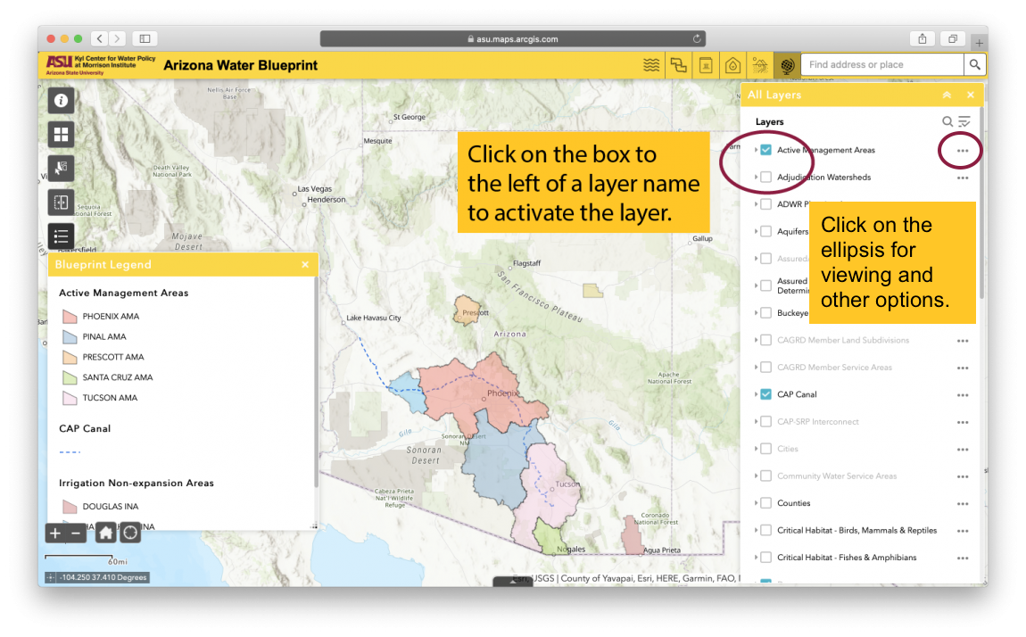Enable Critical Habitat - Fishes & Amphibians checkbox

(x=765, y=558)
